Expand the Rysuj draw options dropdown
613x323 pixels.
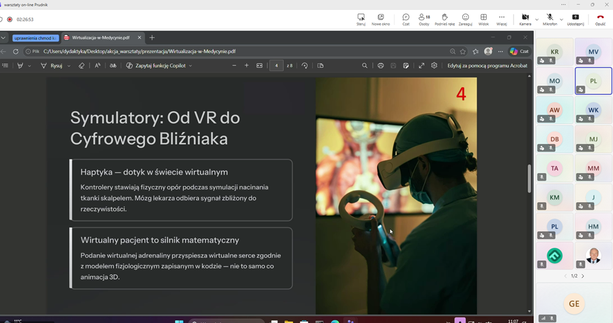[68, 66]
